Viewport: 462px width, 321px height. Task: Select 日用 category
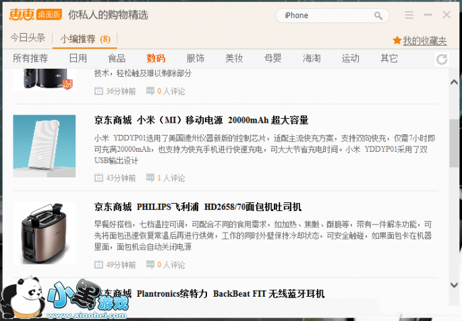pos(78,58)
